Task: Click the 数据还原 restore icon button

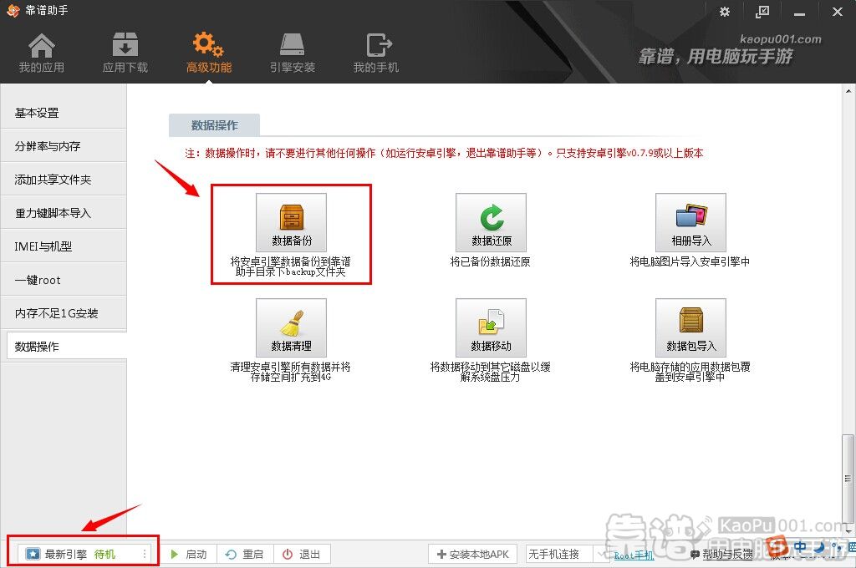Action: (492, 223)
